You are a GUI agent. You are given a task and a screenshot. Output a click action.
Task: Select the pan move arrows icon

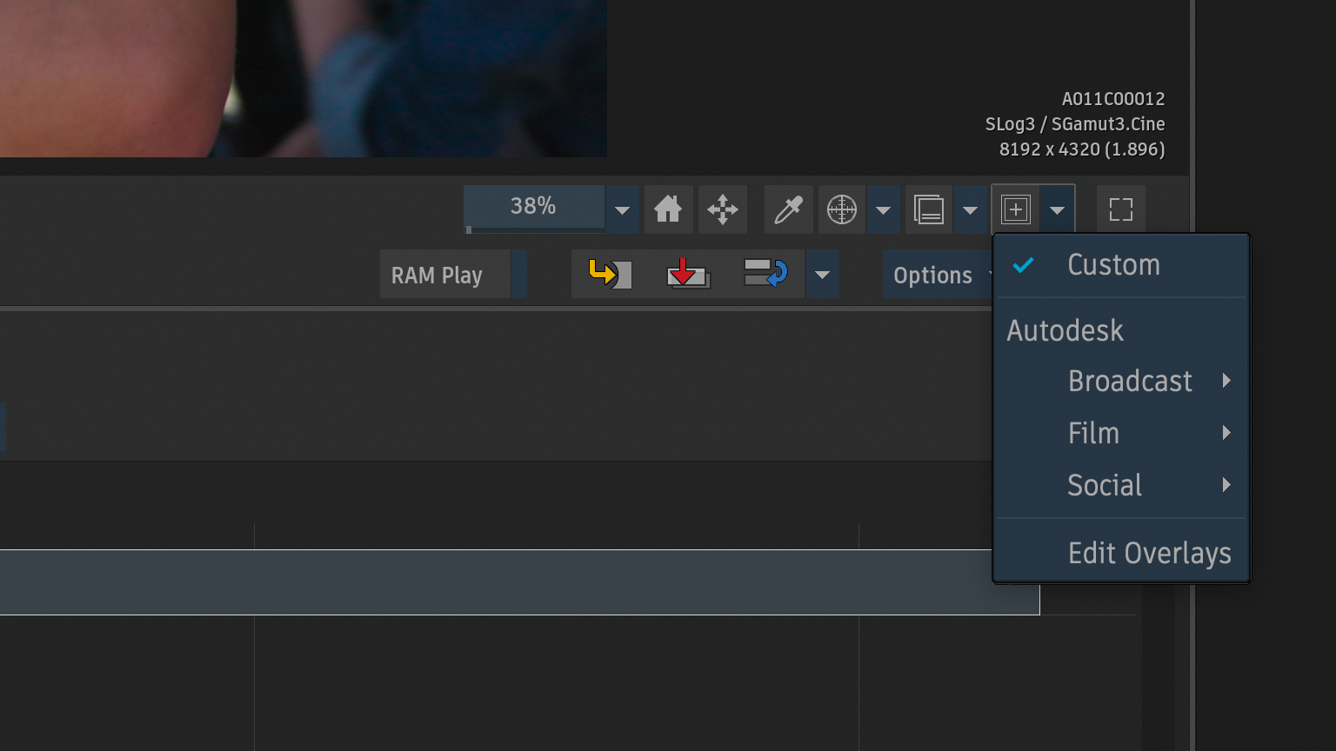[x=722, y=209]
